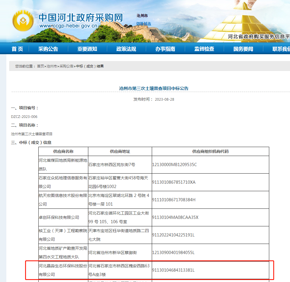Click the golden site logo emblem
The height and width of the screenshot is (282, 290).
click(x=23, y=21)
